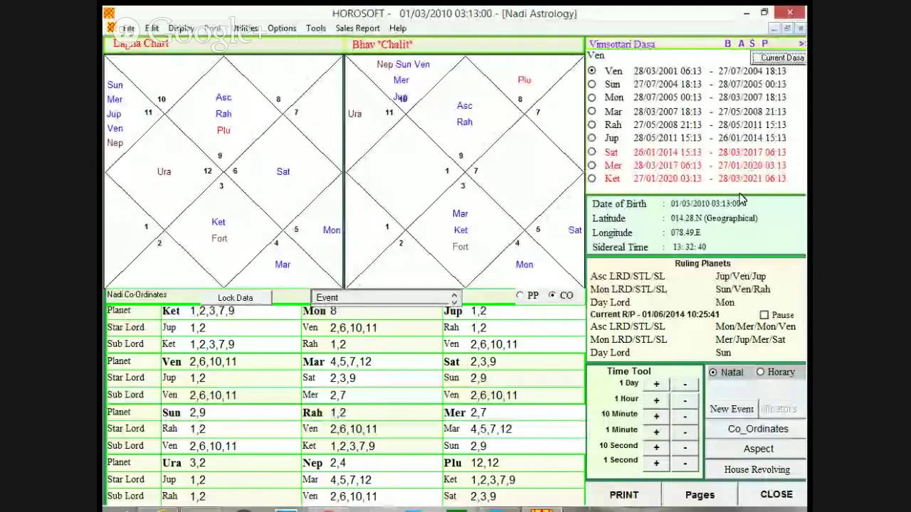Click the A dasa level letter
The height and width of the screenshot is (512, 911).
pyautogui.click(x=741, y=43)
